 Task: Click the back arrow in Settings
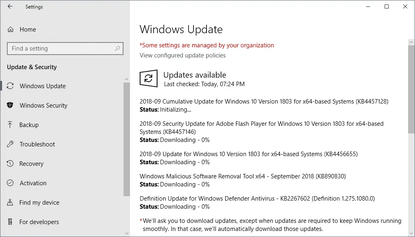pyautogui.click(x=10, y=6)
